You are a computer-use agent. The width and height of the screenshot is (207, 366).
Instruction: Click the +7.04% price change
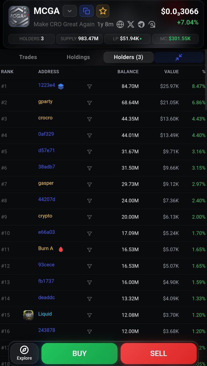coord(188,22)
